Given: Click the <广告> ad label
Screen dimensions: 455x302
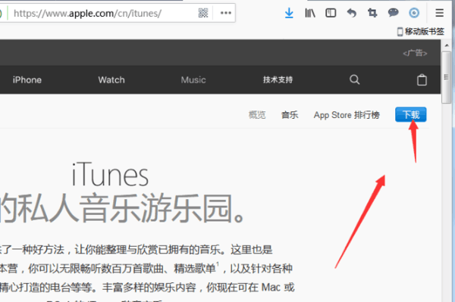Looking at the screenshot, I should [415, 53].
